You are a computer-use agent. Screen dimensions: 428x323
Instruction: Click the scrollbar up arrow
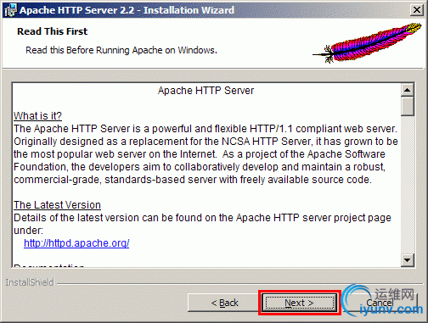408,90
